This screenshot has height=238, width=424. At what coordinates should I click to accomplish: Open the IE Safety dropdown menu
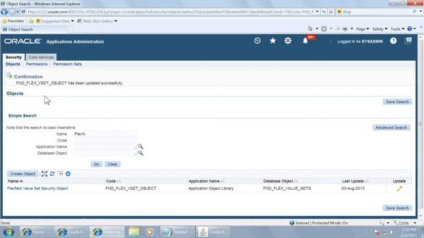coord(380,29)
